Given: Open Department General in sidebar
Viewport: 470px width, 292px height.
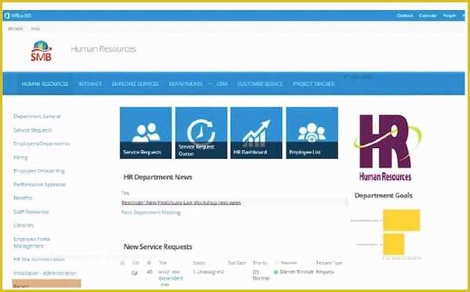Looking at the screenshot, I should click(37, 116).
